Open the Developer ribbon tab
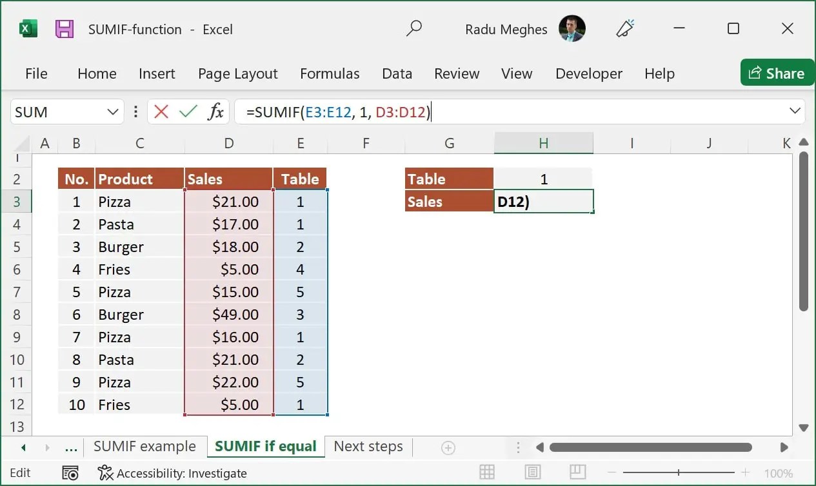 [x=588, y=73]
